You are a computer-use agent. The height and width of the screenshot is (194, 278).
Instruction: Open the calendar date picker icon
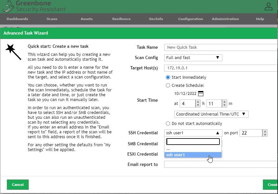201,94
